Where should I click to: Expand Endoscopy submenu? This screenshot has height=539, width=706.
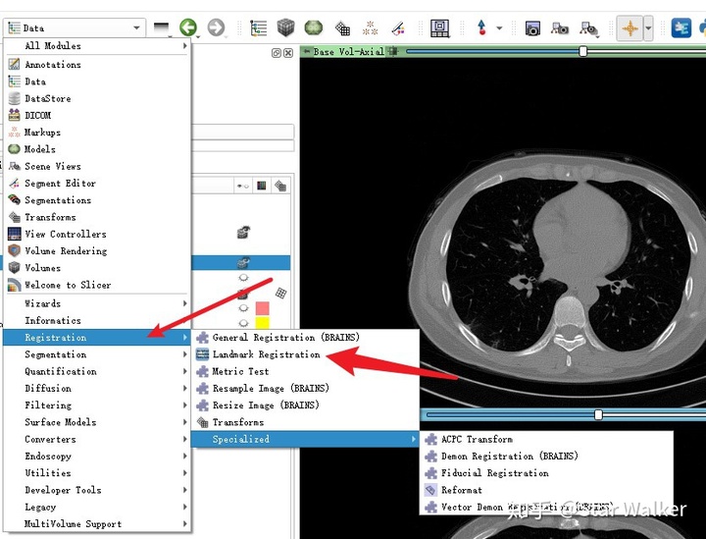(97, 457)
